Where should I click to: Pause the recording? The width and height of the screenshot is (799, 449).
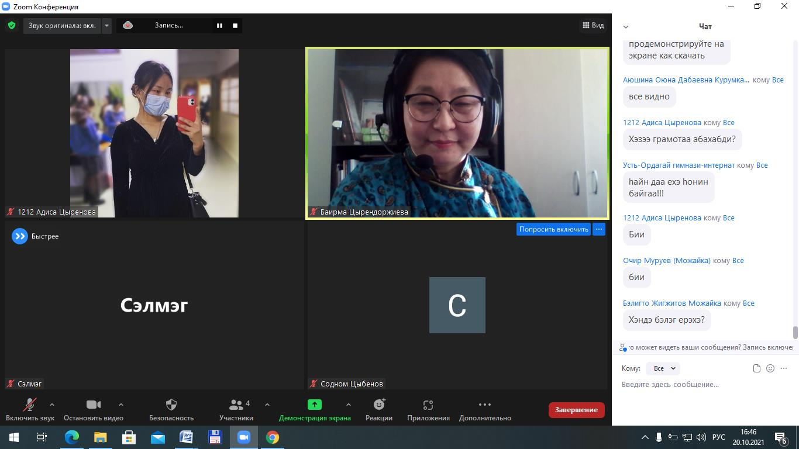(219, 25)
